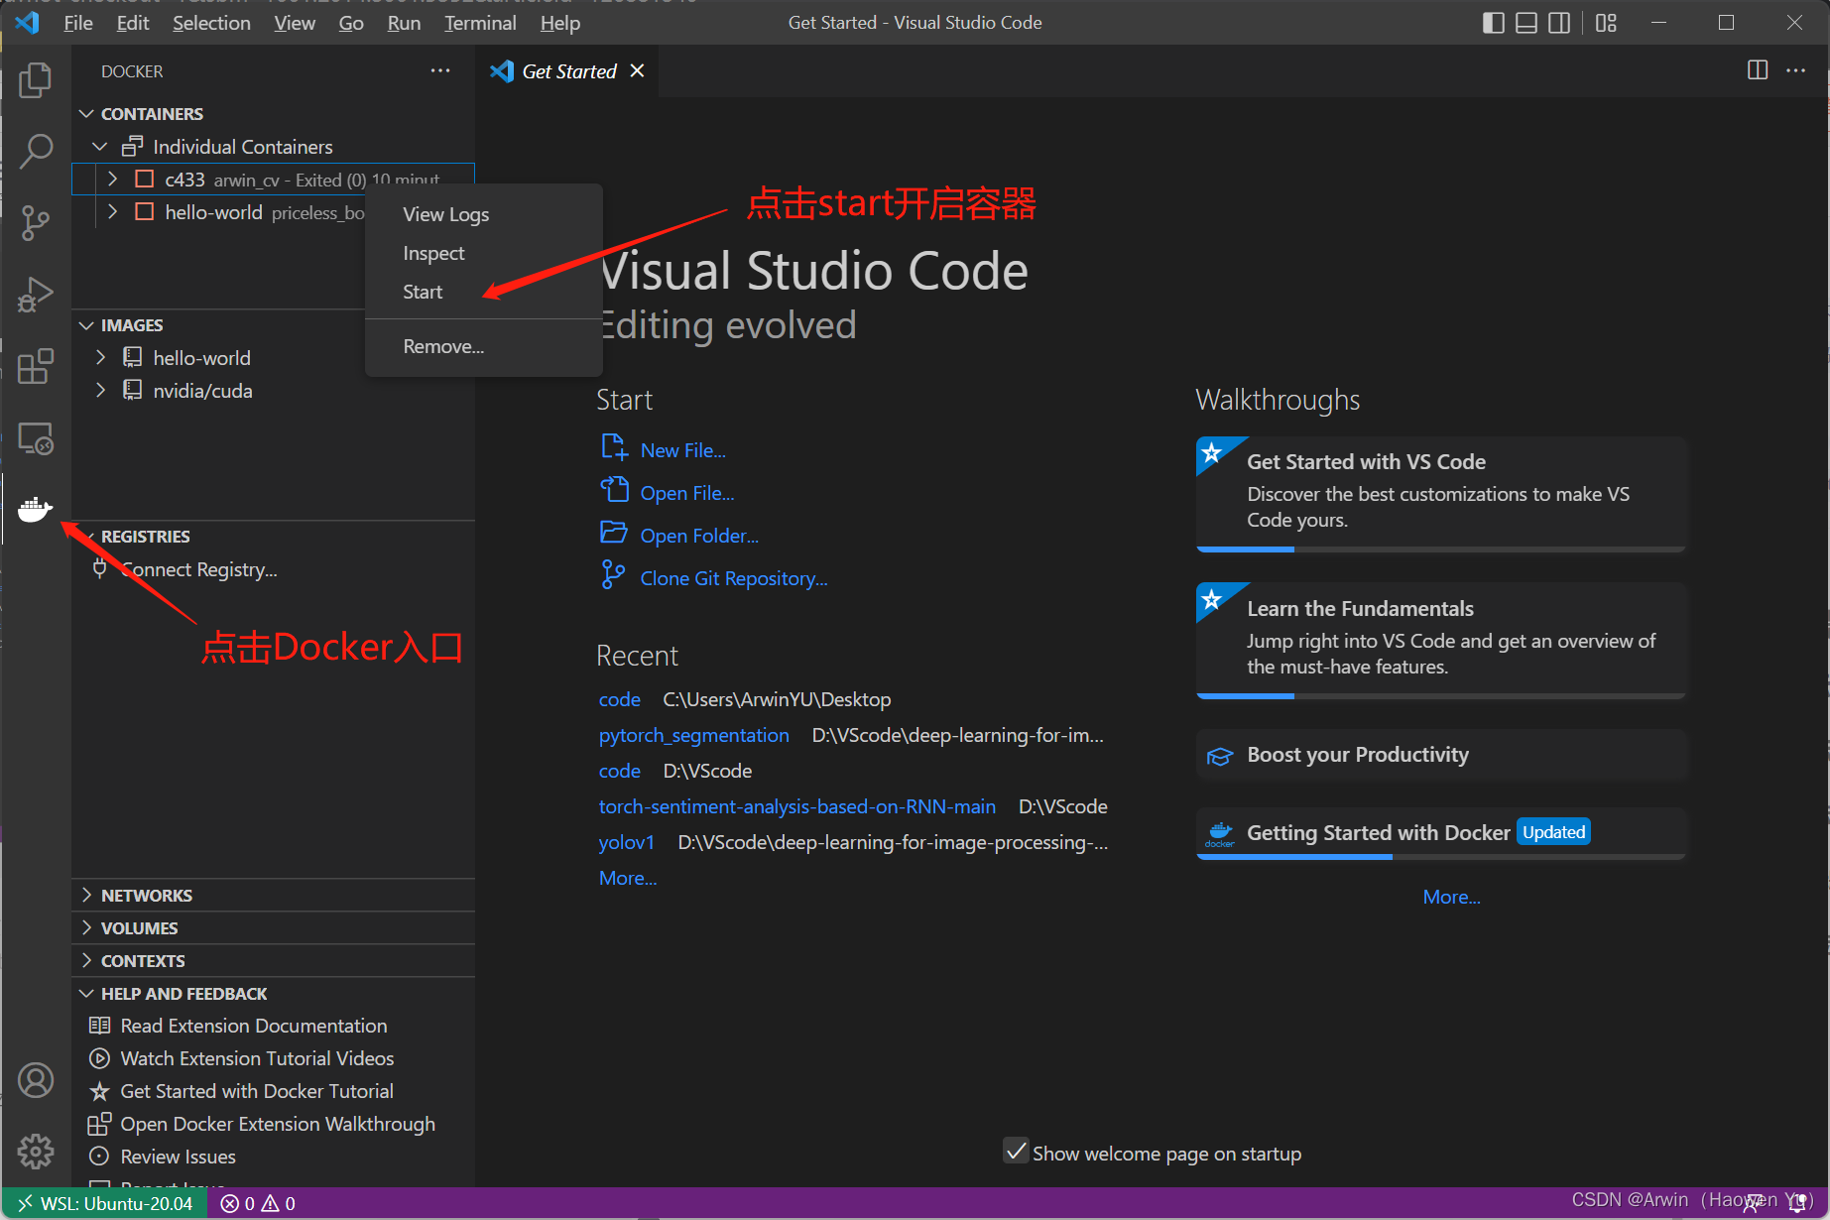Close the Get Started tab
Screen dimensions: 1830x1220
coord(637,70)
